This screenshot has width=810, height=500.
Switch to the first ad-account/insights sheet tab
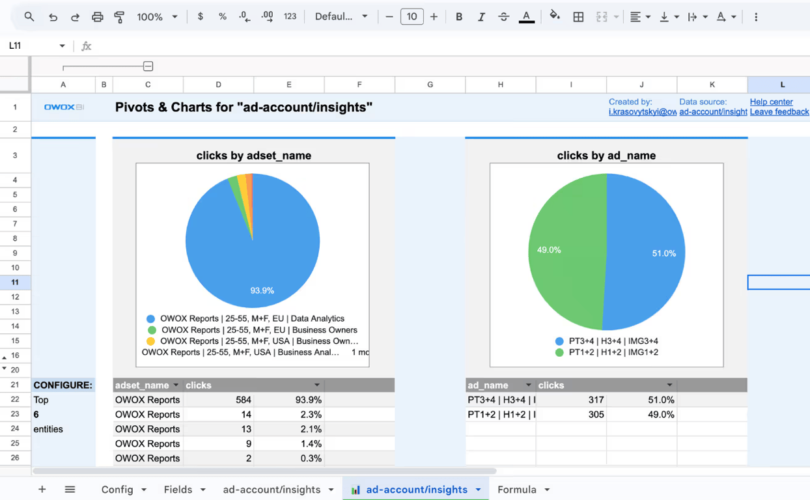272,490
